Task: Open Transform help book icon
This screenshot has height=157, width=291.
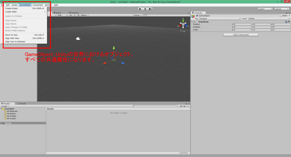Action: click(x=286, y=22)
